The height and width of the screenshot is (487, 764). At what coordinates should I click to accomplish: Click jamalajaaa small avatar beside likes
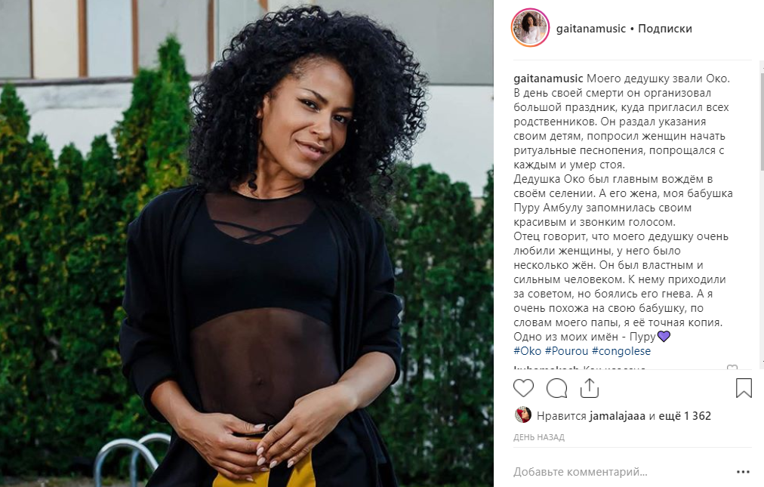[x=523, y=415]
